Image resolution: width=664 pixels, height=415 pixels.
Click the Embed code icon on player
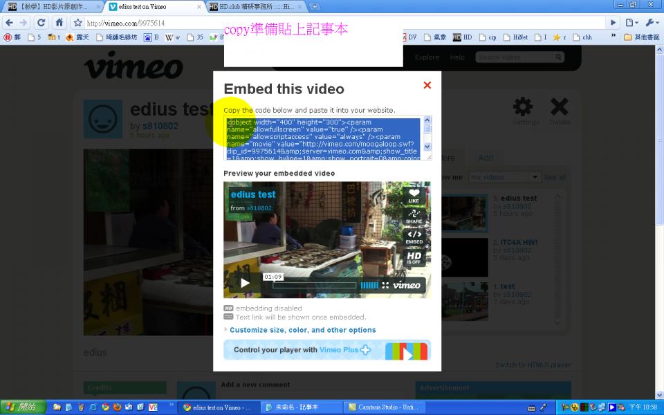[414, 237]
